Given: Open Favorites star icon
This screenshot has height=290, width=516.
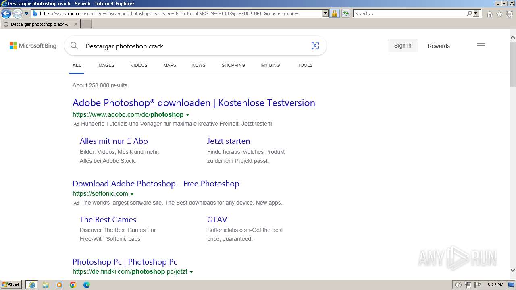Looking at the screenshot, I should (x=499, y=14).
